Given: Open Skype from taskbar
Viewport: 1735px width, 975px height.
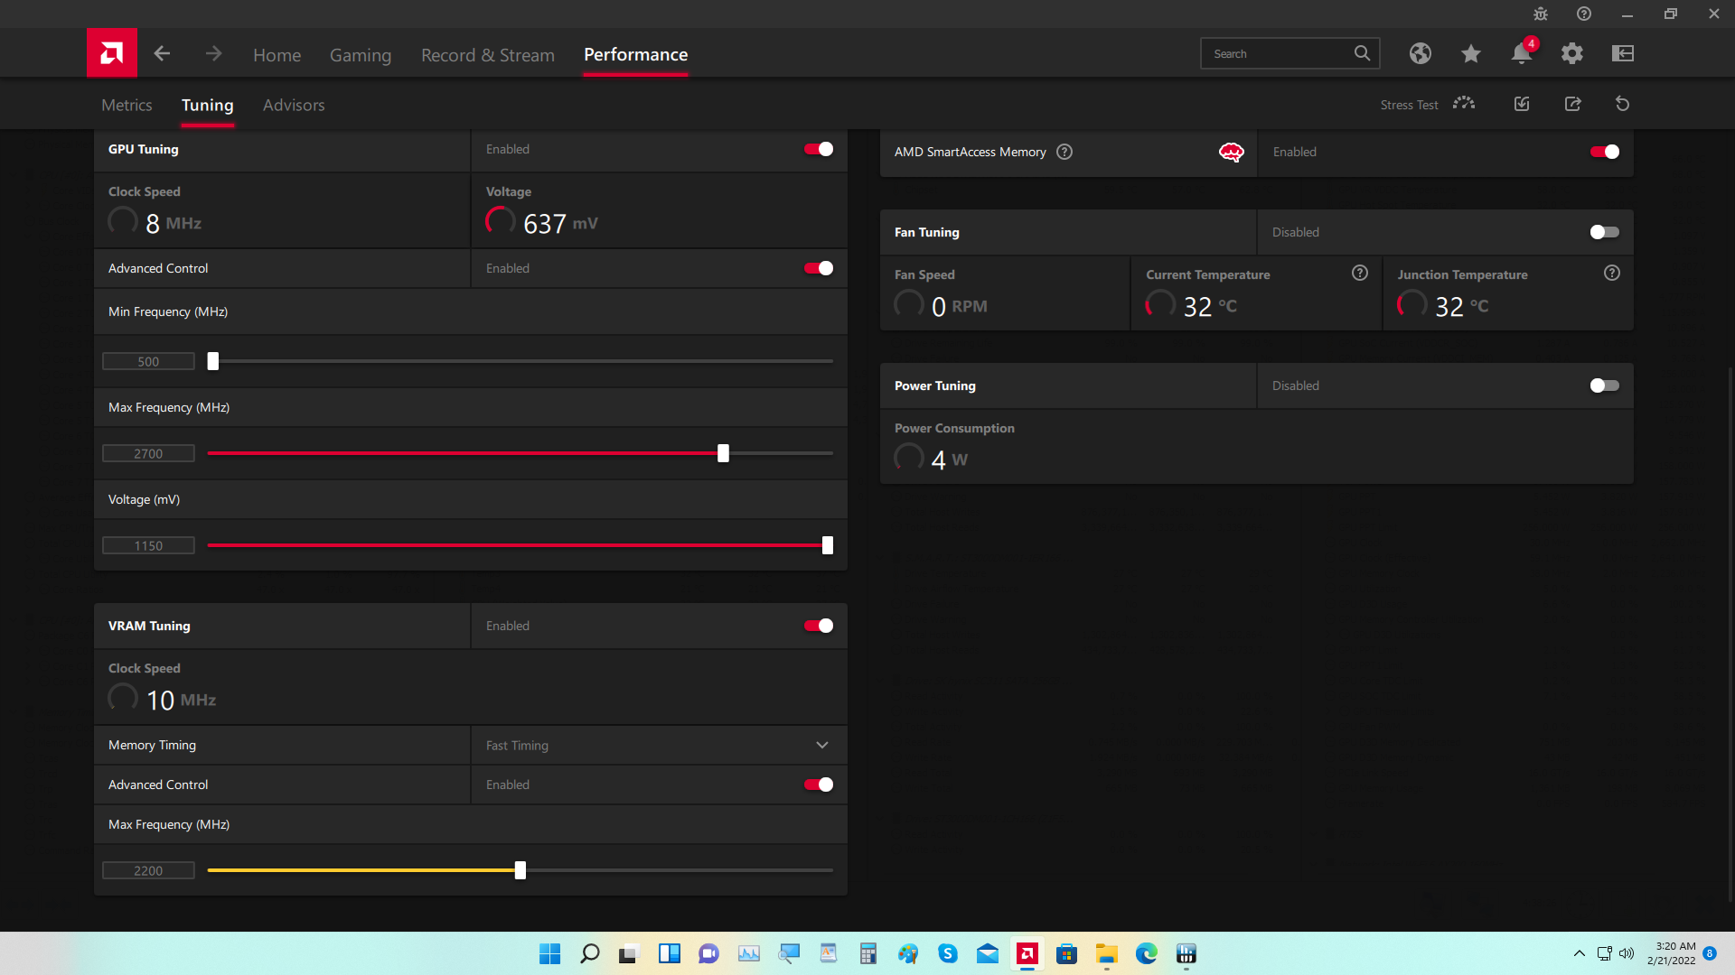Looking at the screenshot, I should pos(948,953).
